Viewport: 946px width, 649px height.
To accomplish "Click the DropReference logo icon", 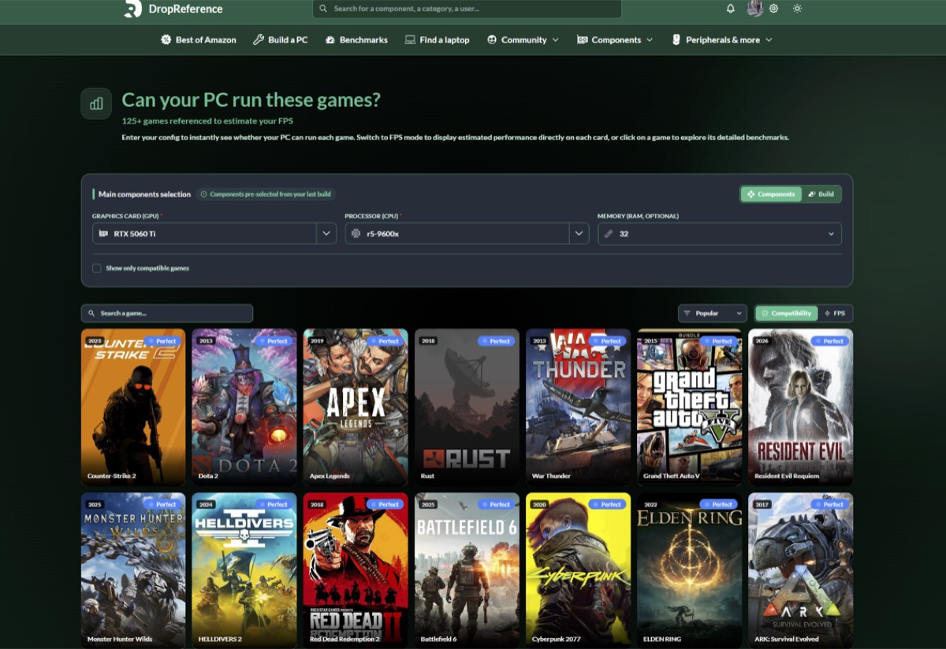I will pyautogui.click(x=132, y=9).
